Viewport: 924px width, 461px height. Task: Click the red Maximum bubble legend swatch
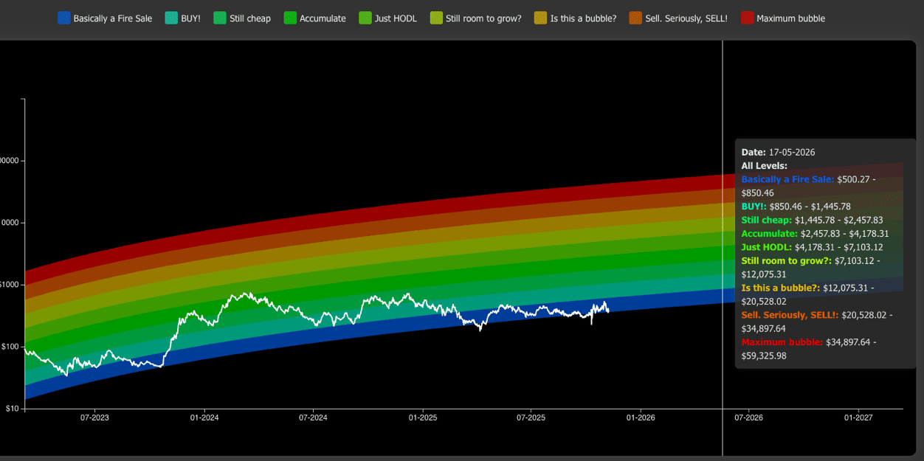(x=748, y=18)
